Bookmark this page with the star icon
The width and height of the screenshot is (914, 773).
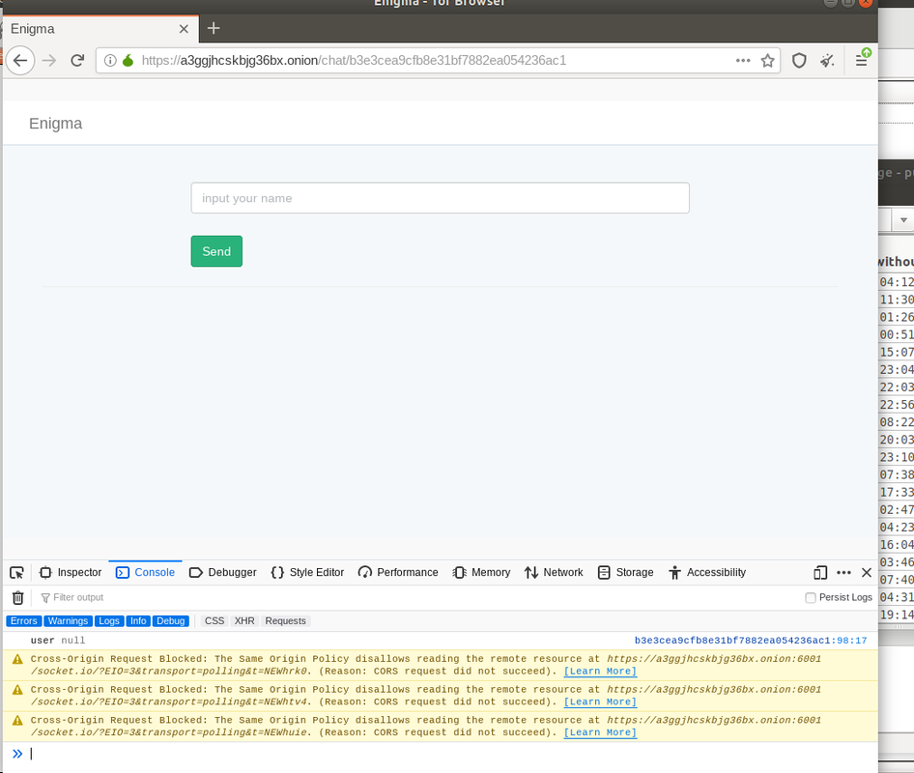point(768,61)
